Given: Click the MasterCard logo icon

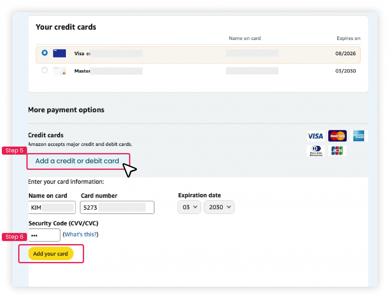Looking at the screenshot, I should [337, 136].
